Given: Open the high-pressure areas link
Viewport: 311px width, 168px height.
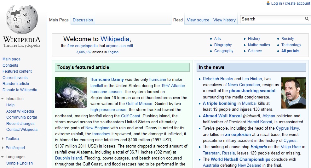Looking at the screenshot, I should coord(108,110).
